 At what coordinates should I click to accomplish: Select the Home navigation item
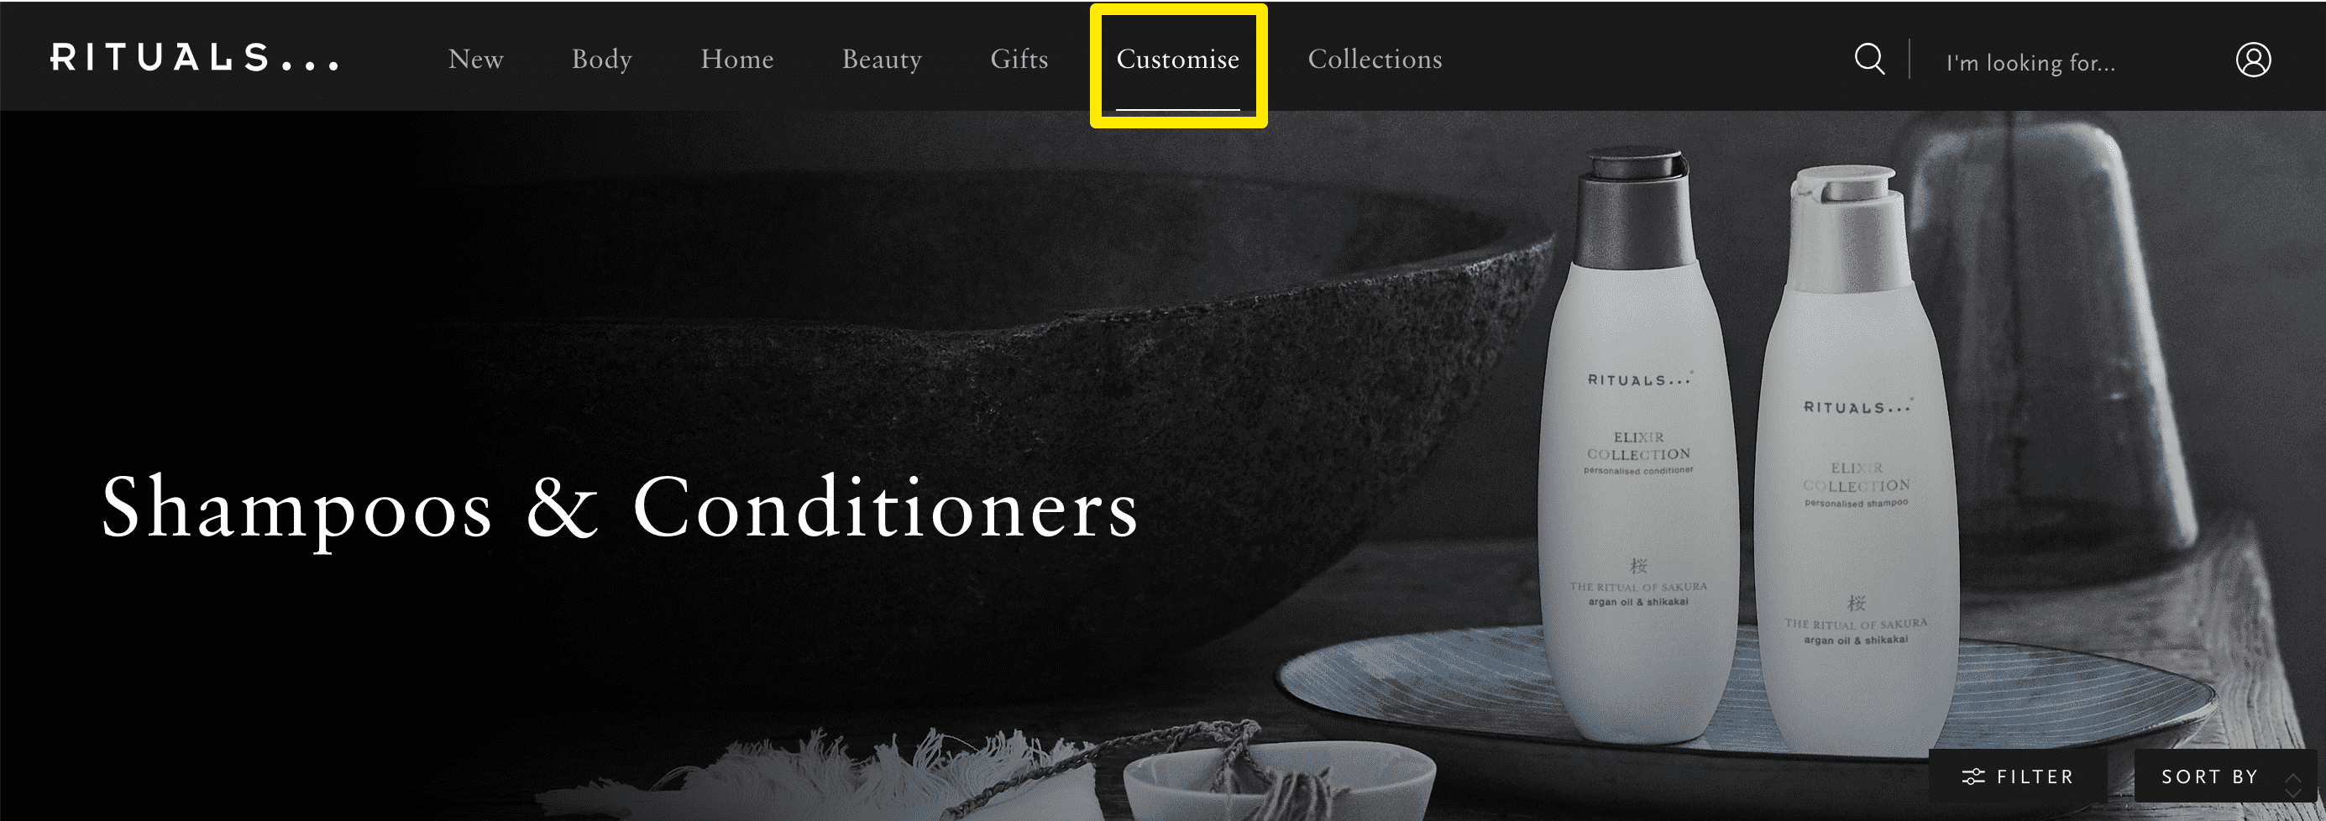click(736, 60)
